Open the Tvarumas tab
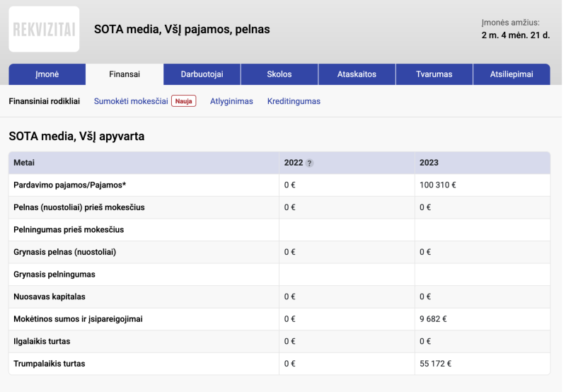Viewport: 566px width, 392px height. 434,74
